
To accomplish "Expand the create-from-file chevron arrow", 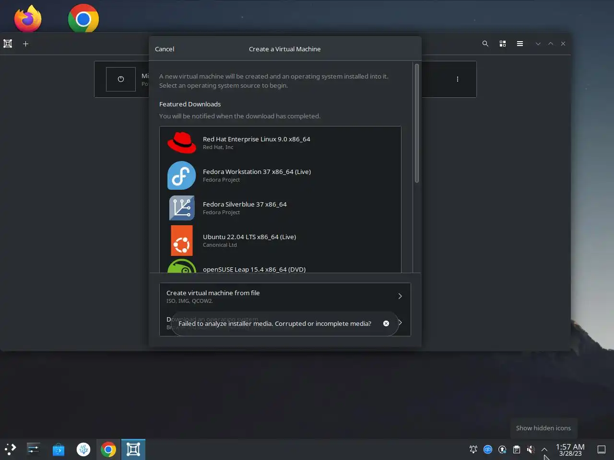I will [x=400, y=296].
